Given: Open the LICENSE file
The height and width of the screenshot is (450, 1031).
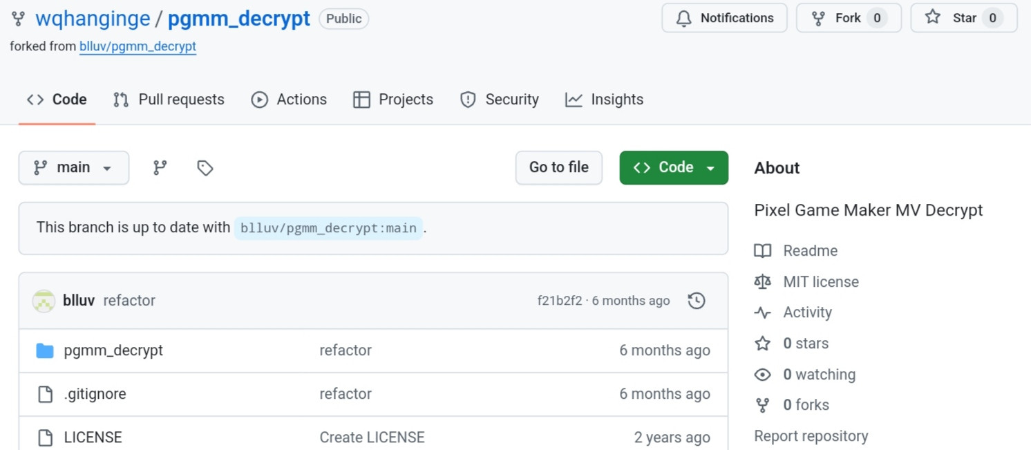Looking at the screenshot, I should click(93, 438).
